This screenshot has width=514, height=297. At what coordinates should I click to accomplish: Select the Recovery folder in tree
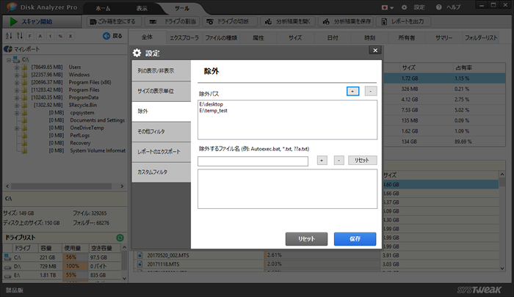pos(80,143)
